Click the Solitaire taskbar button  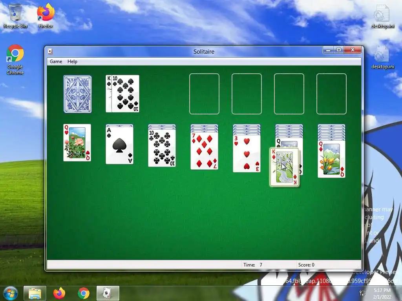[108, 293]
